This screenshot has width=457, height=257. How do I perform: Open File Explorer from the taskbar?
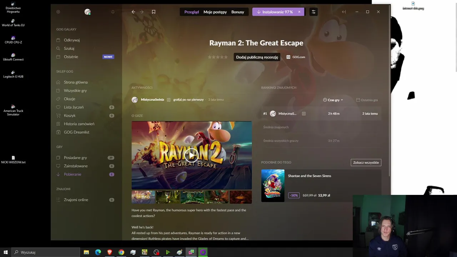[86, 252]
